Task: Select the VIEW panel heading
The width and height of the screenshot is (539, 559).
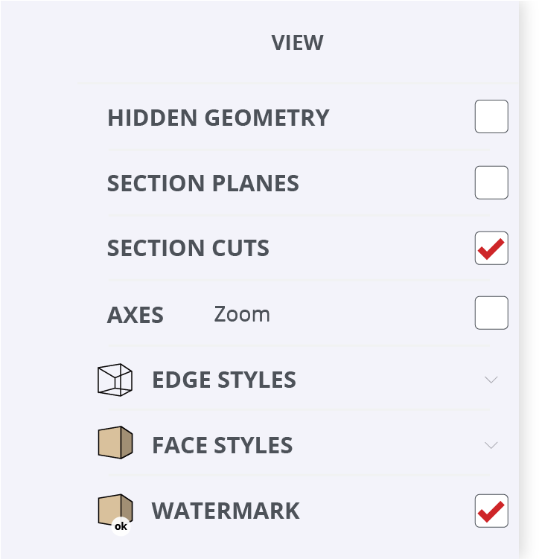Action: [297, 42]
